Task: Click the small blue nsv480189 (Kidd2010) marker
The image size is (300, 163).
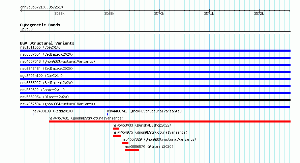Action: click(33, 114)
